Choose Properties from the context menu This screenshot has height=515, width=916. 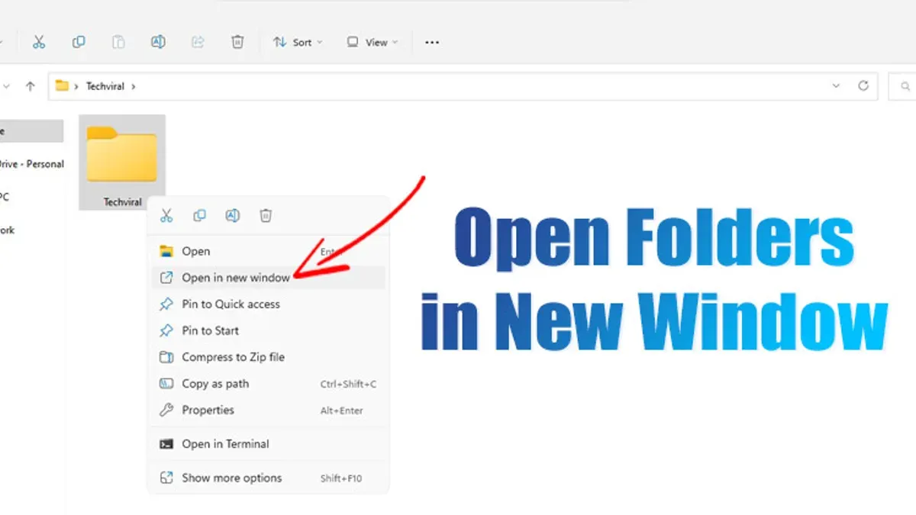(268, 410)
